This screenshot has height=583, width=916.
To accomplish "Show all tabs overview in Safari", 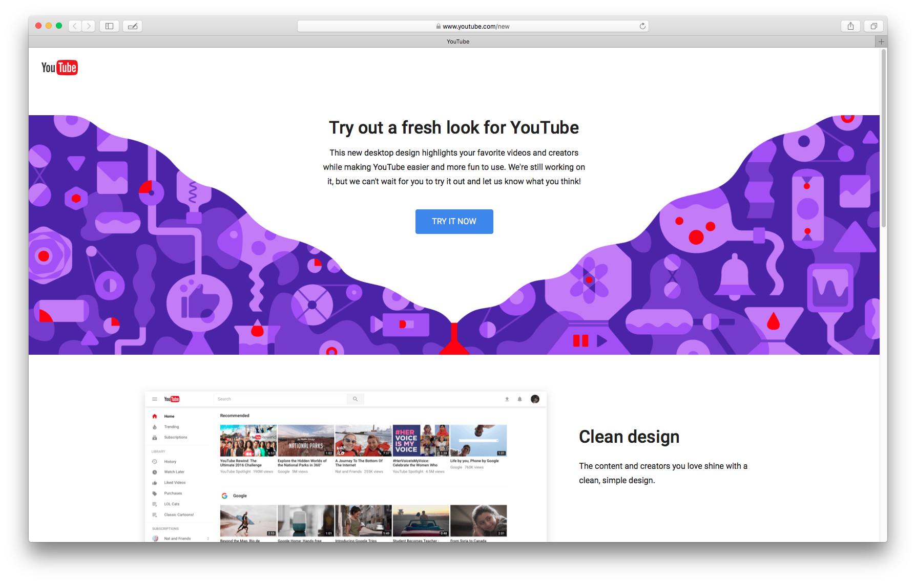I will (x=874, y=26).
